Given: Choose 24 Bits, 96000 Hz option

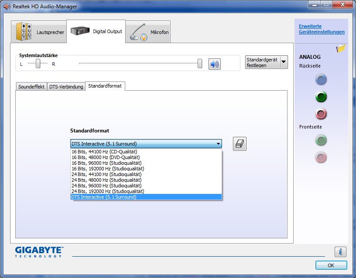Looking at the screenshot, I should click(x=146, y=186).
